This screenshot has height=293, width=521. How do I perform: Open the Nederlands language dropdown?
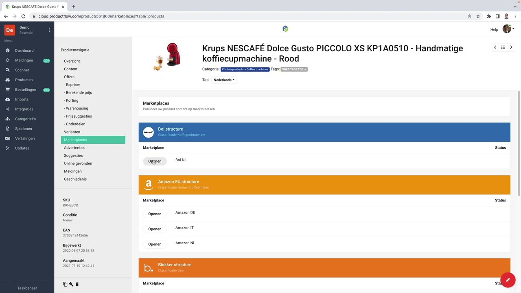point(224,80)
